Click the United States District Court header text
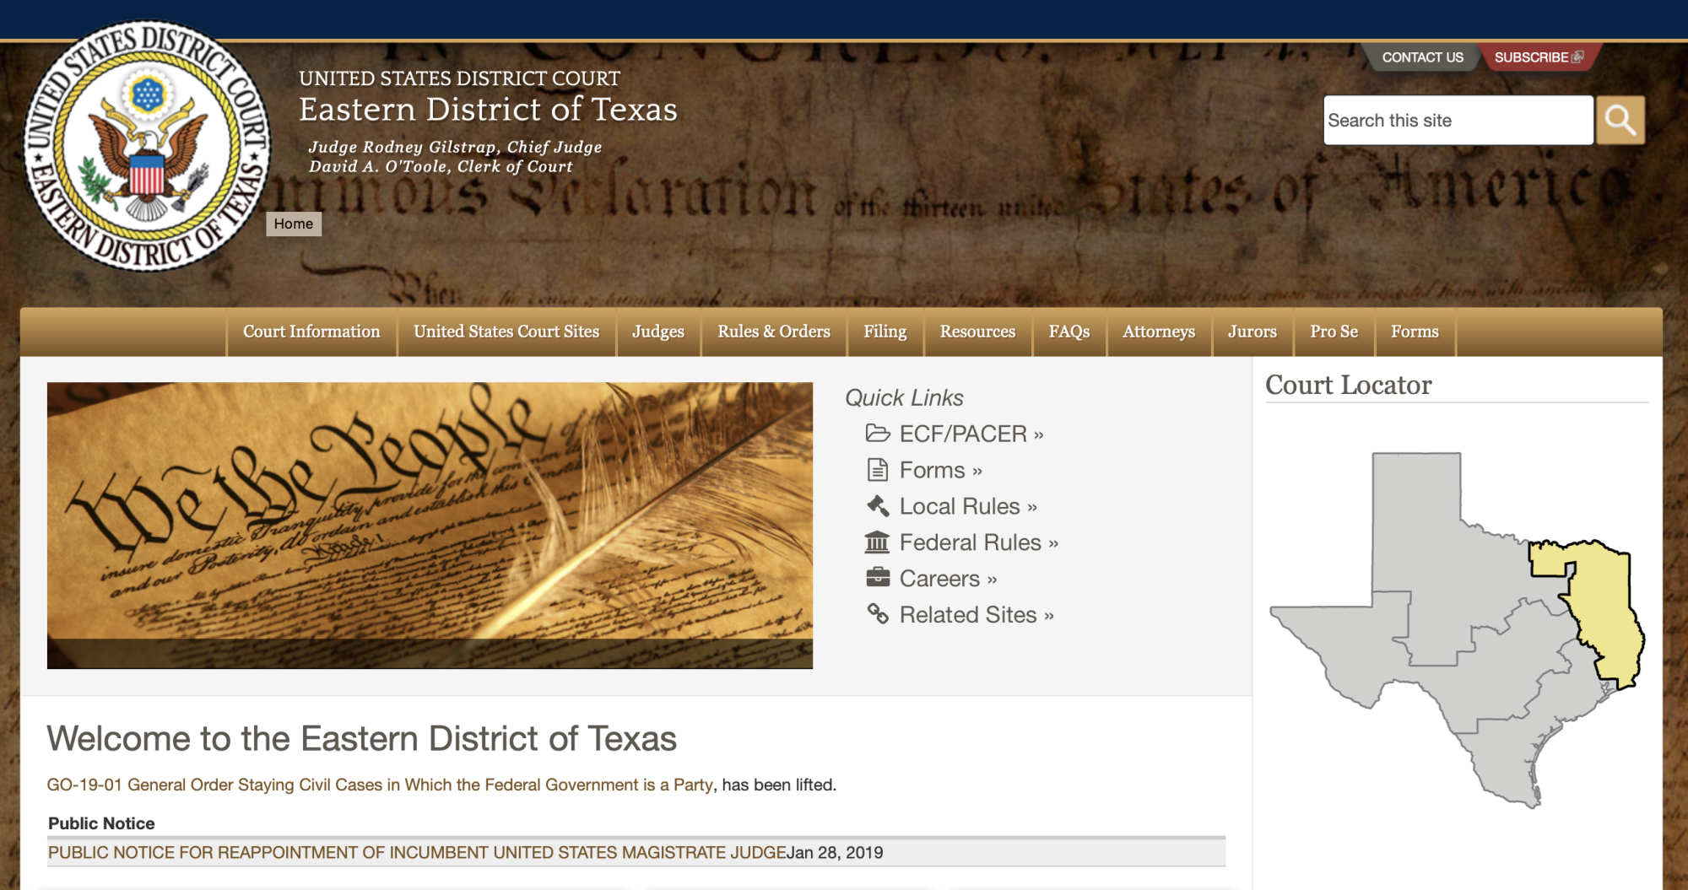 pyautogui.click(x=460, y=78)
